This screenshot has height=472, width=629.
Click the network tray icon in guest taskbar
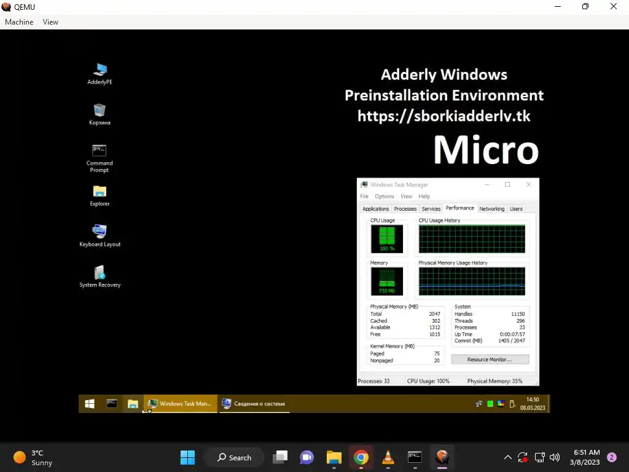click(x=479, y=404)
